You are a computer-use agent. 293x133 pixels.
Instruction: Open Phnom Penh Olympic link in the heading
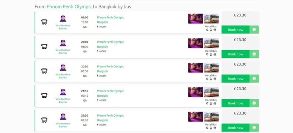pos(69,7)
